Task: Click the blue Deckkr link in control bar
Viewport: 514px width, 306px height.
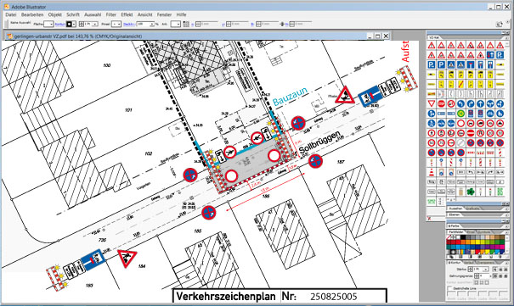Action: point(128,24)
